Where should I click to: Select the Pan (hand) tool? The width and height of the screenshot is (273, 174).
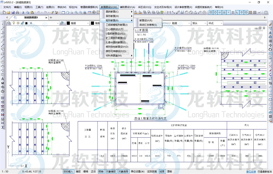point(68,12)
